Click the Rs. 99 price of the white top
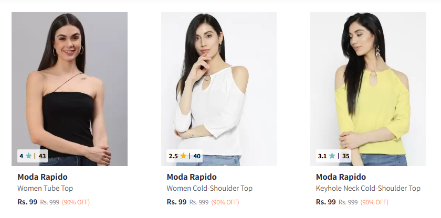This screenshot has height=218, width=441. pos(176,202)
